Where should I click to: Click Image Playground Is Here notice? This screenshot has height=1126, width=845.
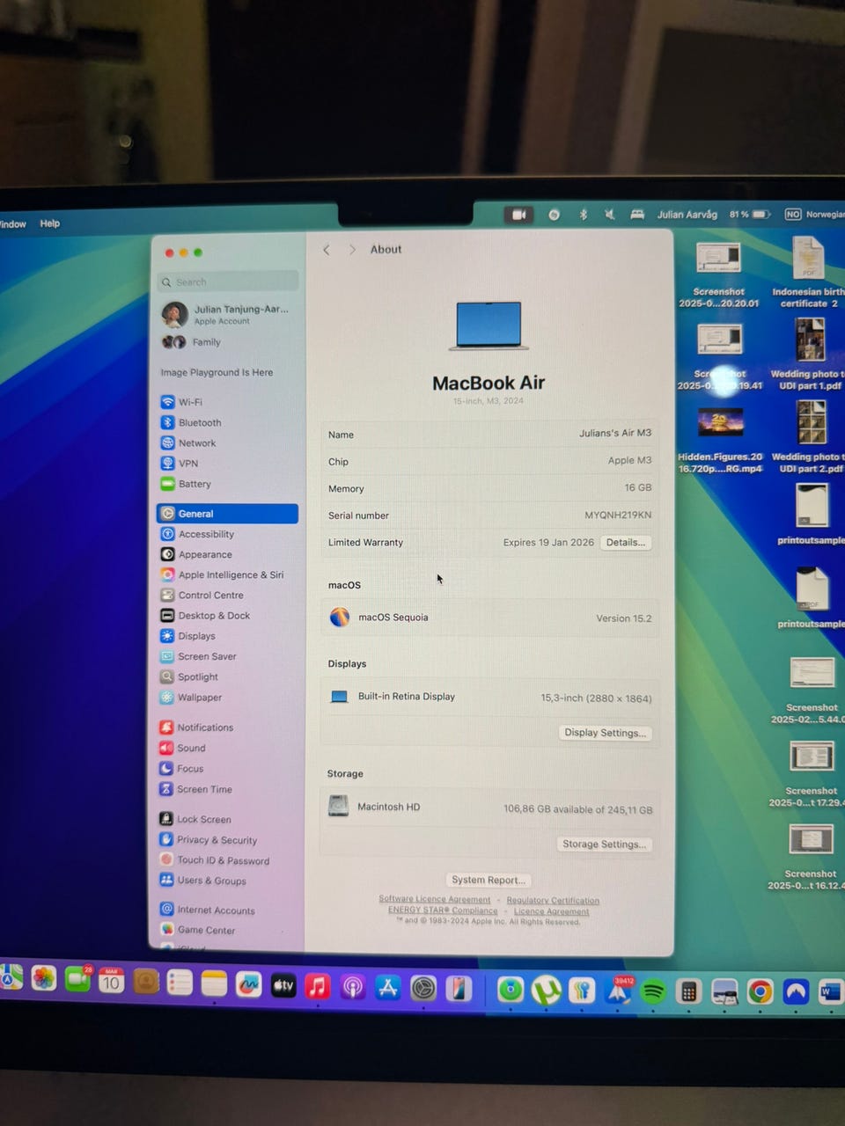pos(217,372)
